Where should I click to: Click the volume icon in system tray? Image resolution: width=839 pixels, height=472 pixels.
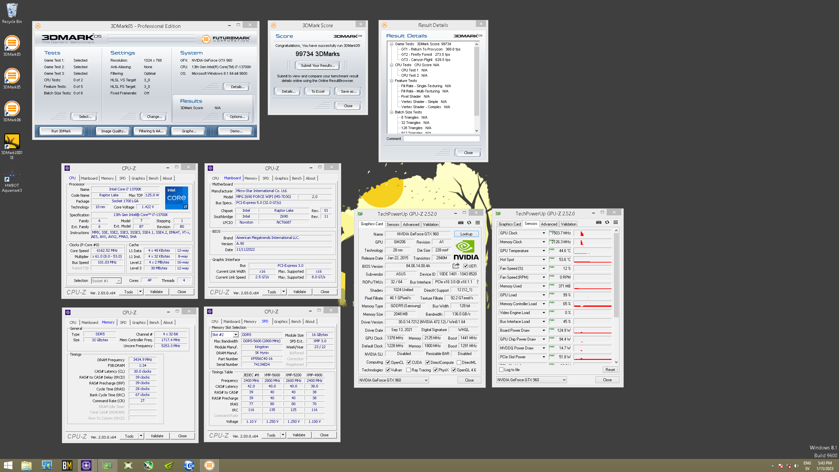tap(796, 466)
